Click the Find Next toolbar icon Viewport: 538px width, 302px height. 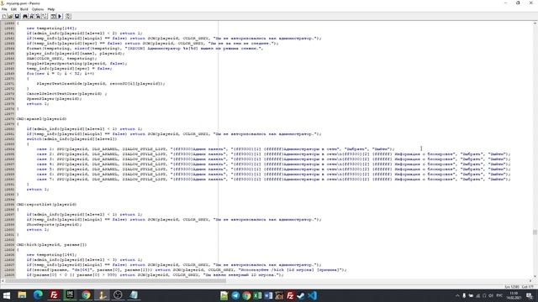[x=32, y=16]
